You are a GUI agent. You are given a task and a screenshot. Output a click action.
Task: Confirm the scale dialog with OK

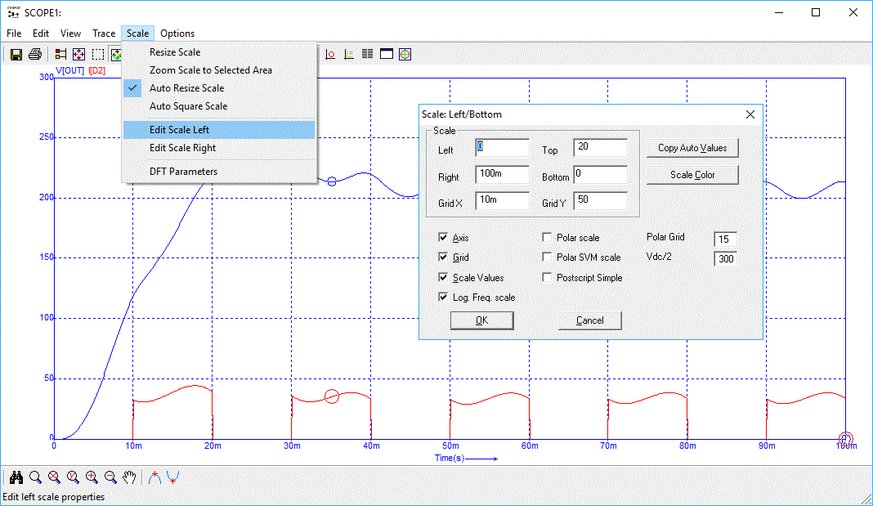482,320
